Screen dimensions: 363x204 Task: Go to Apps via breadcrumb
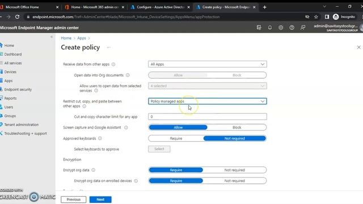pyautogui.click(x=82, y=38)
